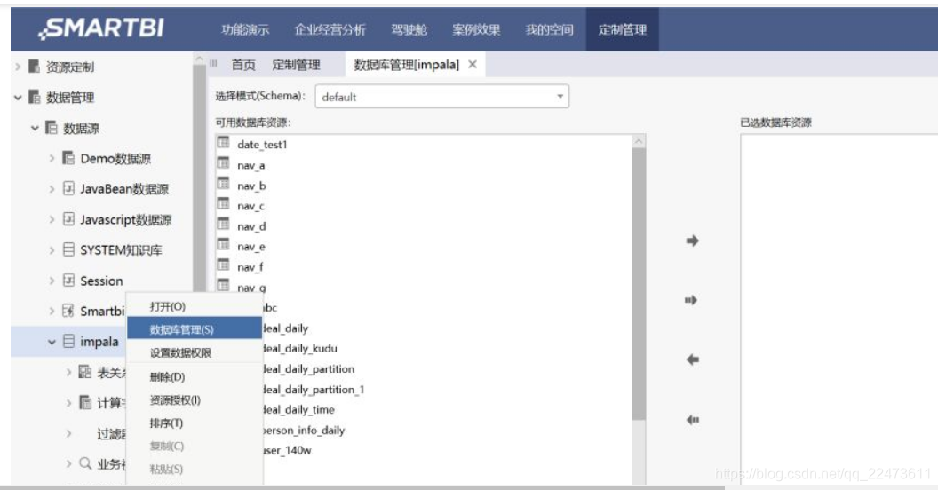This screenshot has width=938, height=490.
Task: Switch to the 首页 tab
Action: pyautogui.click(x=243, y=65)
